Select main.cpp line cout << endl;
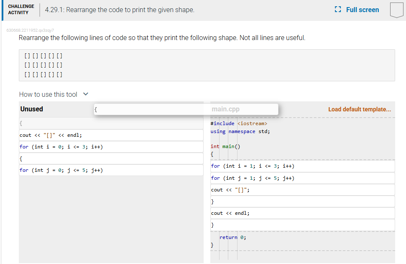This screenshot has width=406, height=264. [x=302, y=213]
